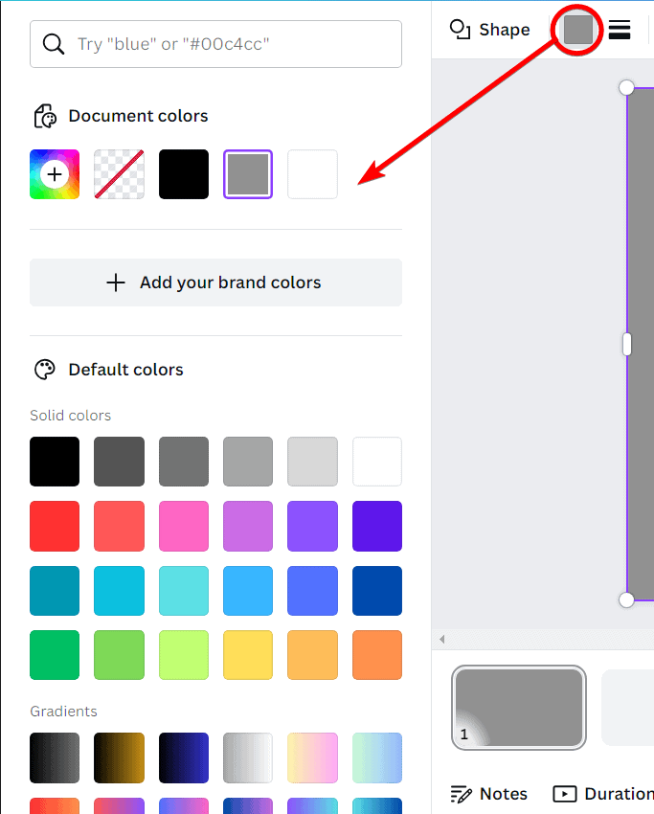Select the page 1 thumbnail
654x814 pixels.
(518, 707)
